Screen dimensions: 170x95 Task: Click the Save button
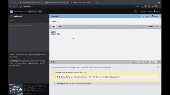(x=32, y=11)
